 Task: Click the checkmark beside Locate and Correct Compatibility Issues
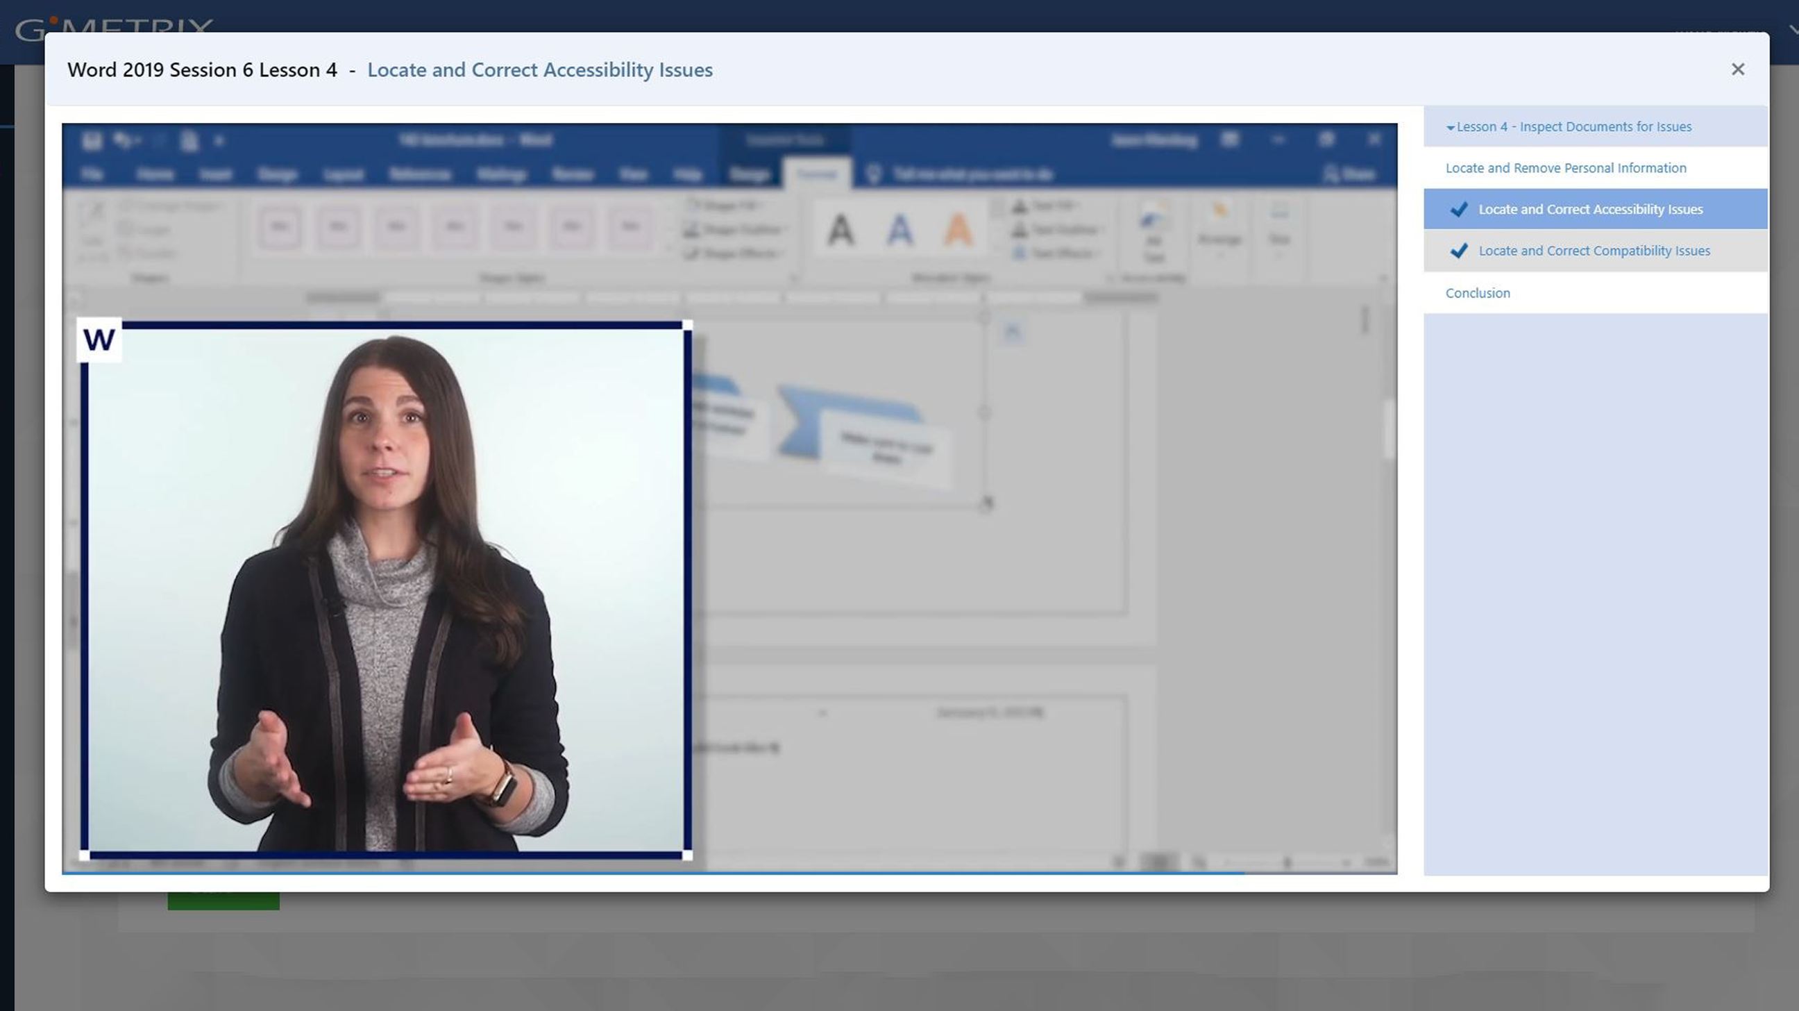(1458, 251)
